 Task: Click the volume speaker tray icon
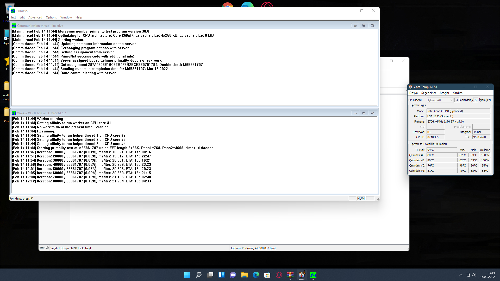474,275
